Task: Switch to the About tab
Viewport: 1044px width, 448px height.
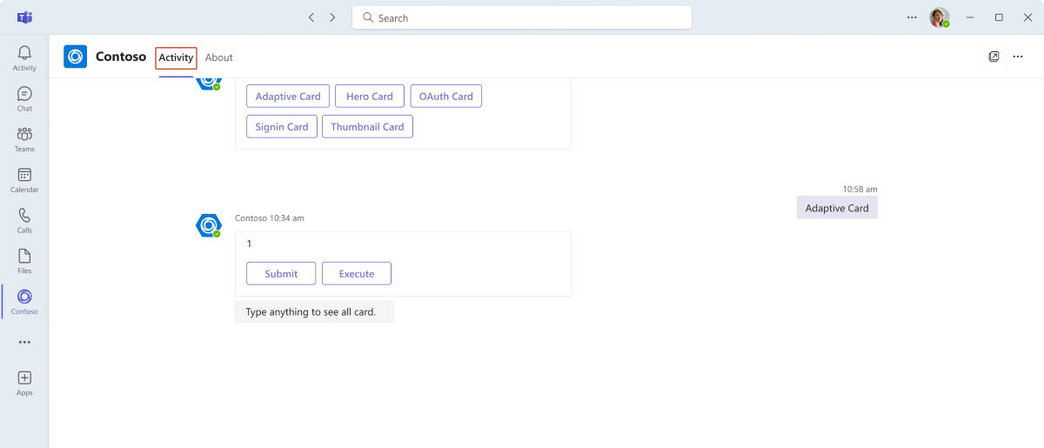Action: pos(219,57)
